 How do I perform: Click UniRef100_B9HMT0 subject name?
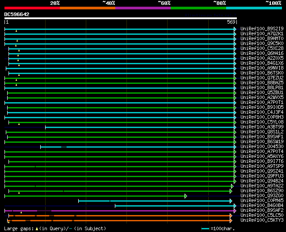pos(262,38)
